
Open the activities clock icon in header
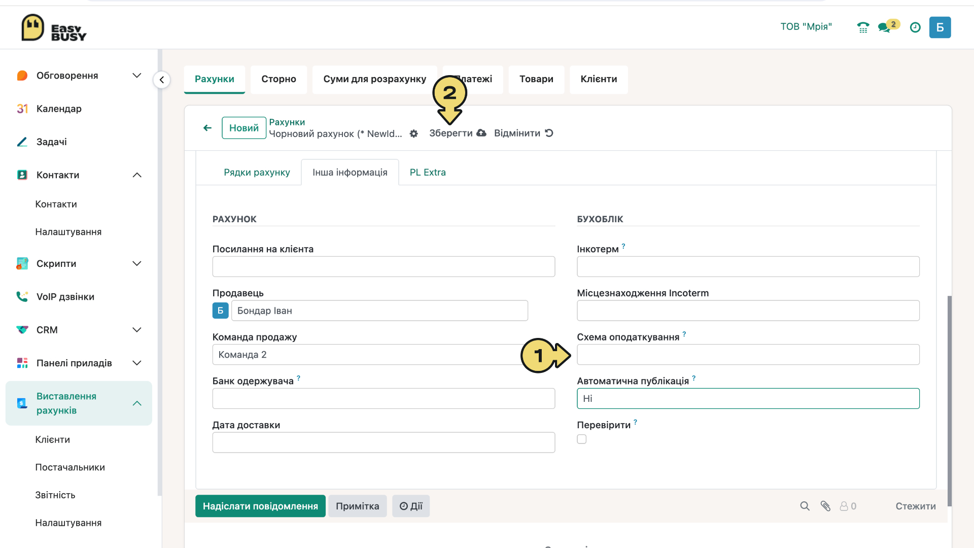click(x=915, y=27)
